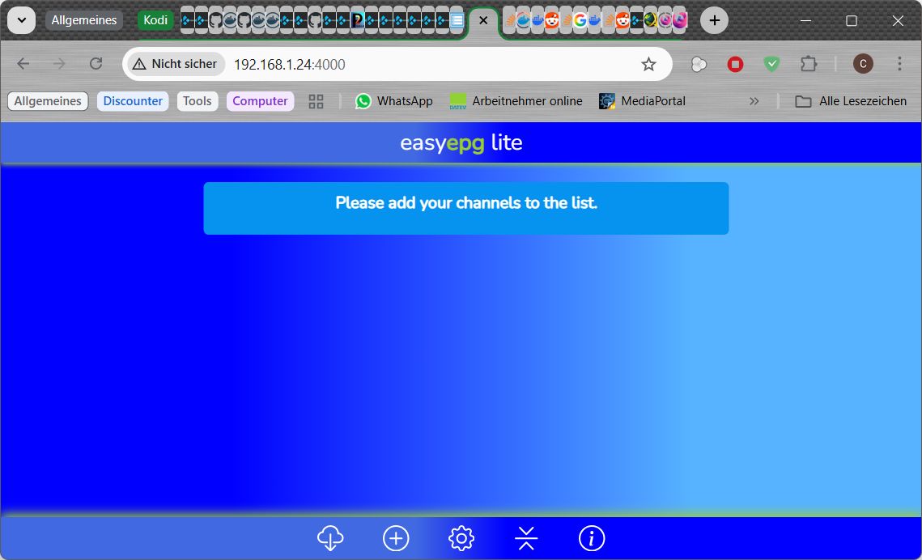Reload the current page
The width and height of the screenshot is (922, 560).
click(96, 63)
